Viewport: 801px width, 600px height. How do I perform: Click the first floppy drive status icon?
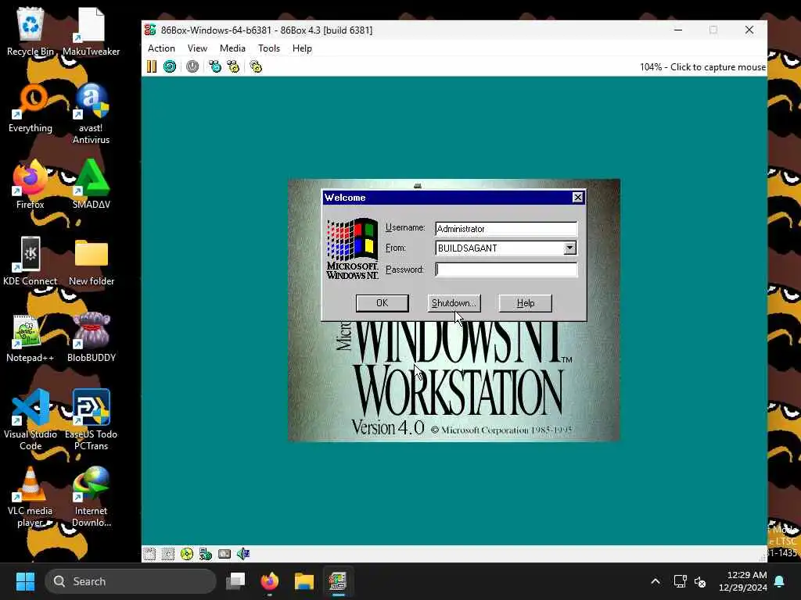tap(149, 554)
